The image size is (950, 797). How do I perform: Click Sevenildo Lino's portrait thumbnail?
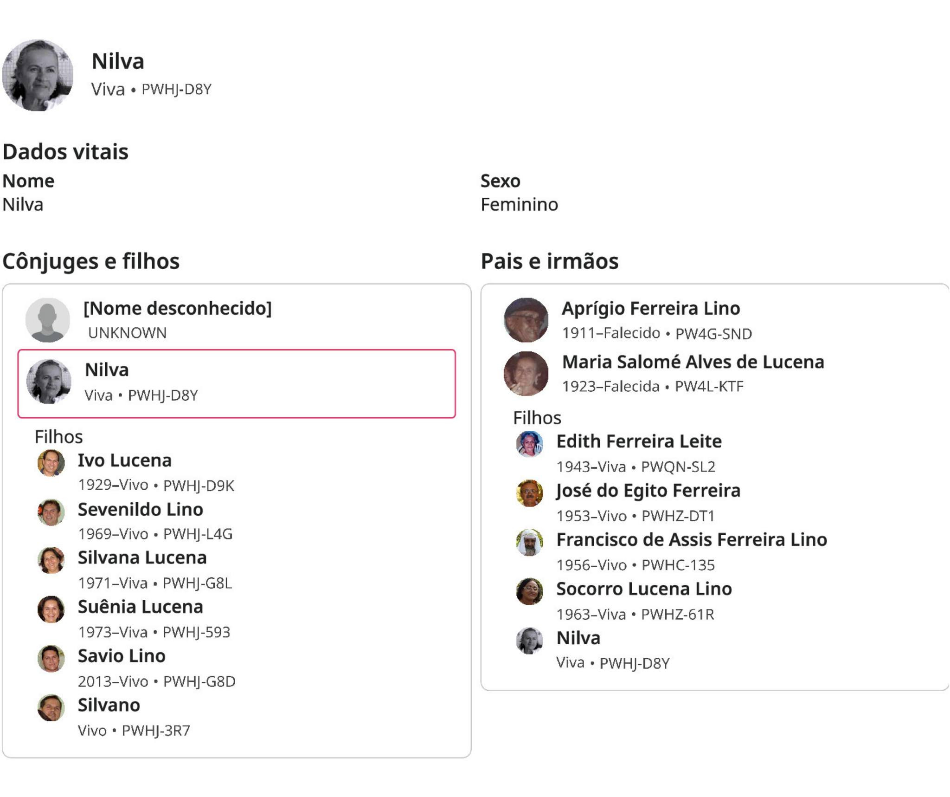point(51,512)
